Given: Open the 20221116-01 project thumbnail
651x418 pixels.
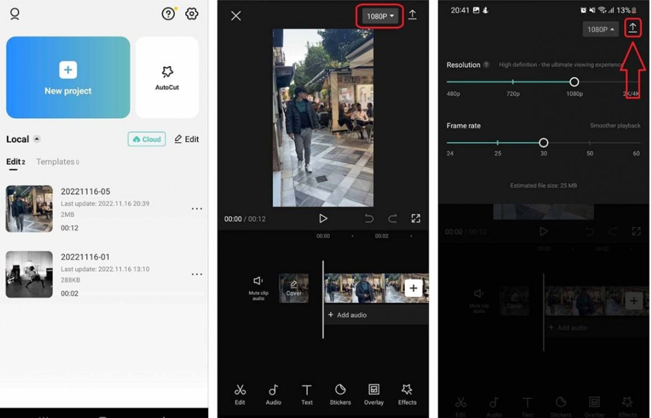Looking at the screenshot, I should [29, 274].
